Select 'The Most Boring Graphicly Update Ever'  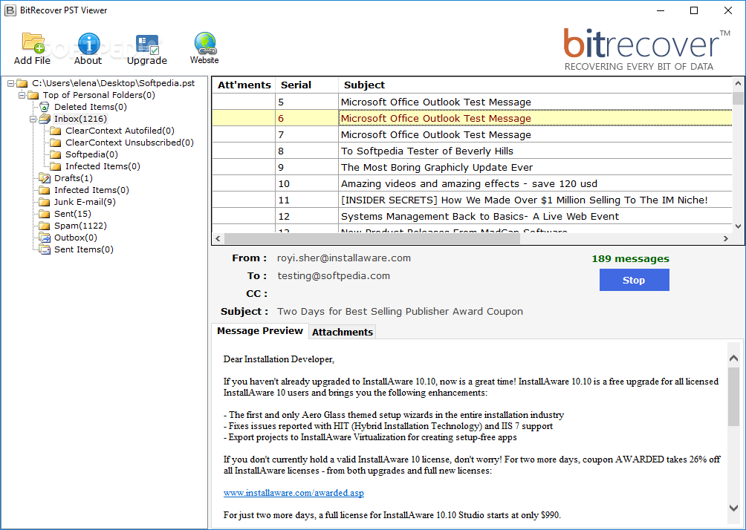472,167
